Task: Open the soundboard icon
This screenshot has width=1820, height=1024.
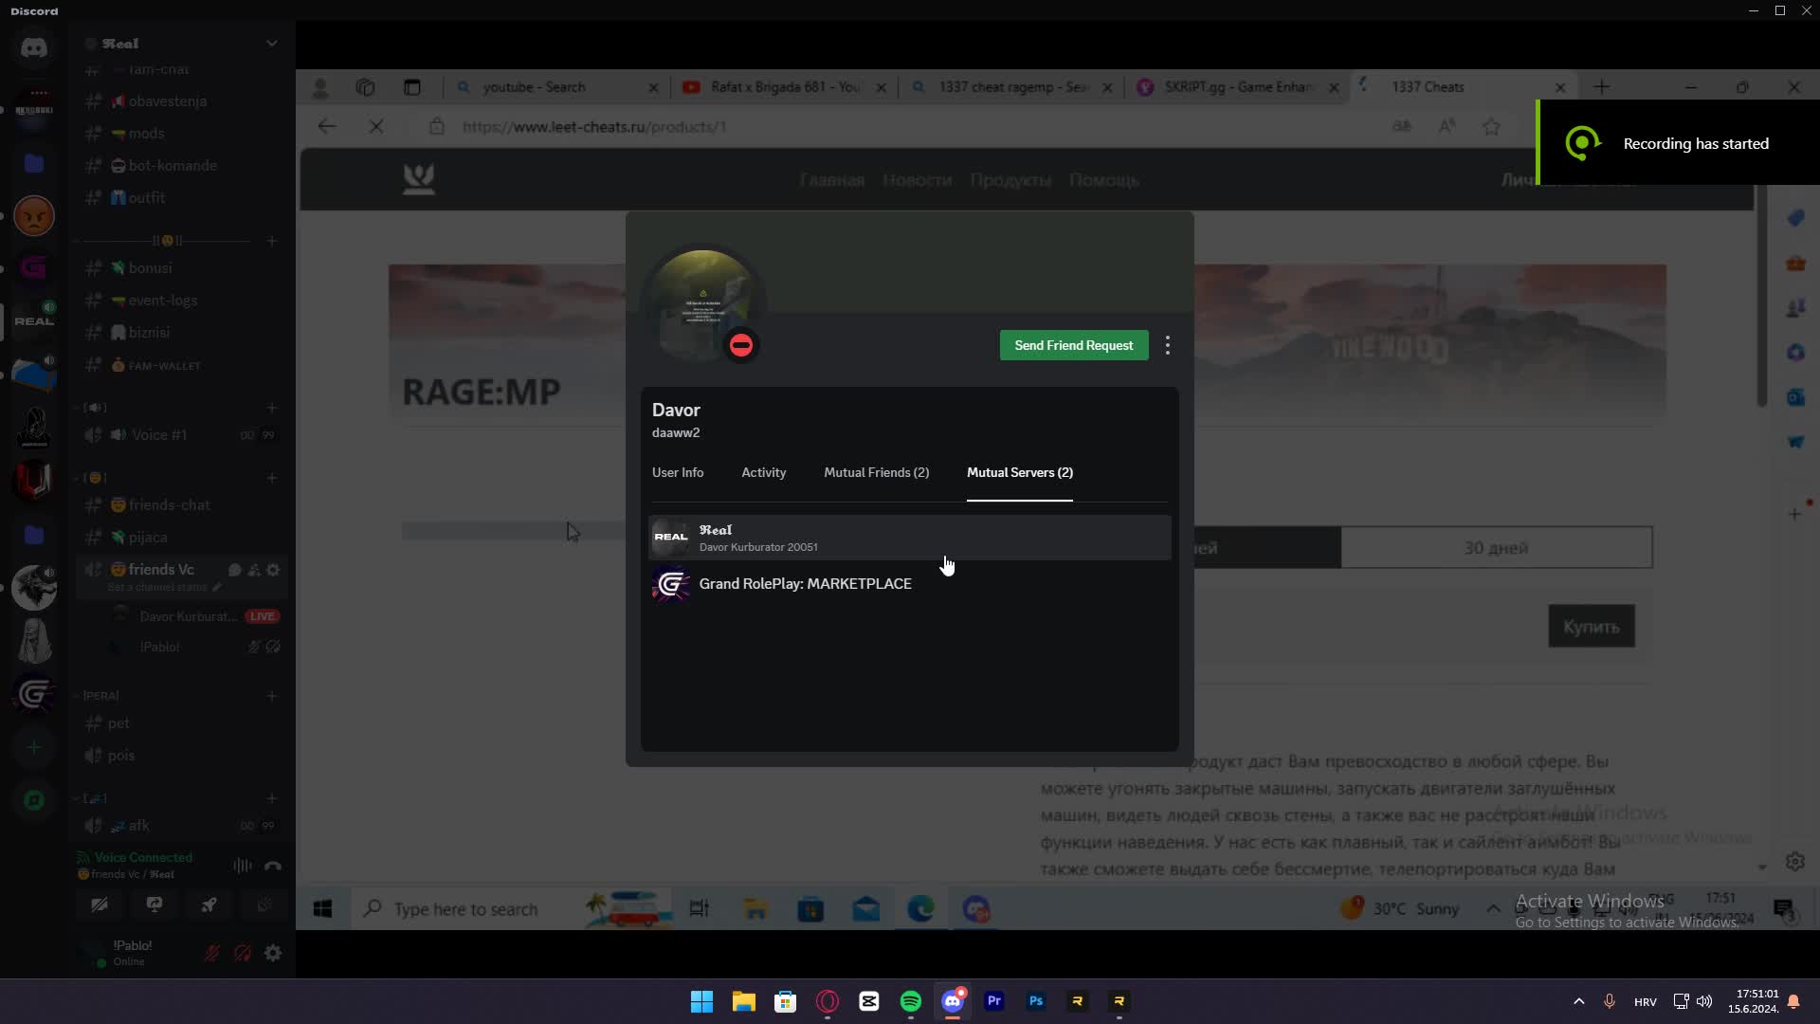Action: (264, 905)
